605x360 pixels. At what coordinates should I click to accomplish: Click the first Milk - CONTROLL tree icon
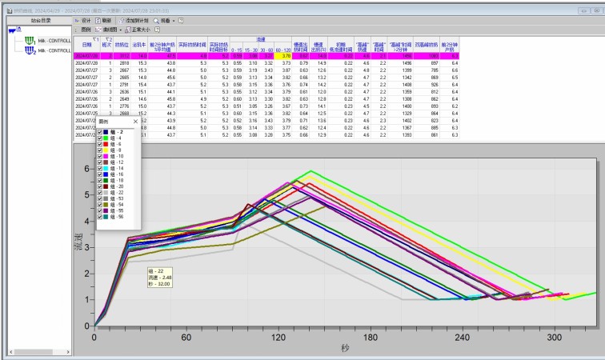coord(30,40)
